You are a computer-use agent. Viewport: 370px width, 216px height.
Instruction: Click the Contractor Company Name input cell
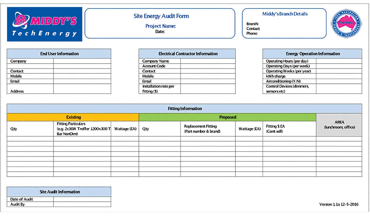click(x=208, y=61)
